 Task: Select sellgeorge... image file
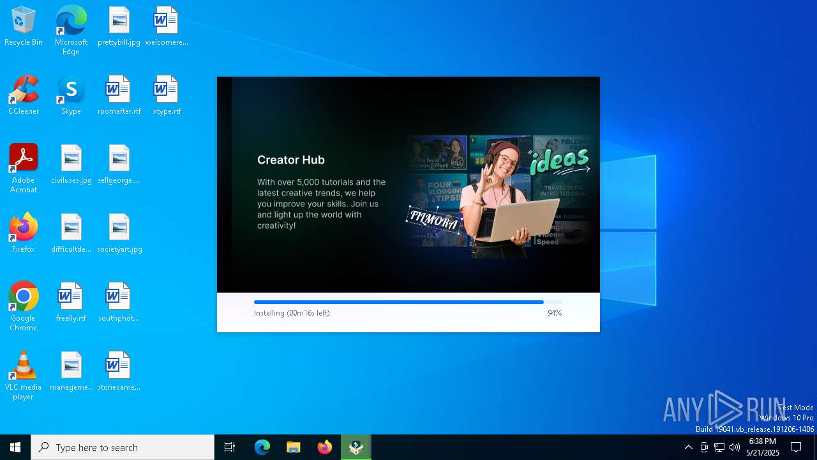tap(119, 165)
